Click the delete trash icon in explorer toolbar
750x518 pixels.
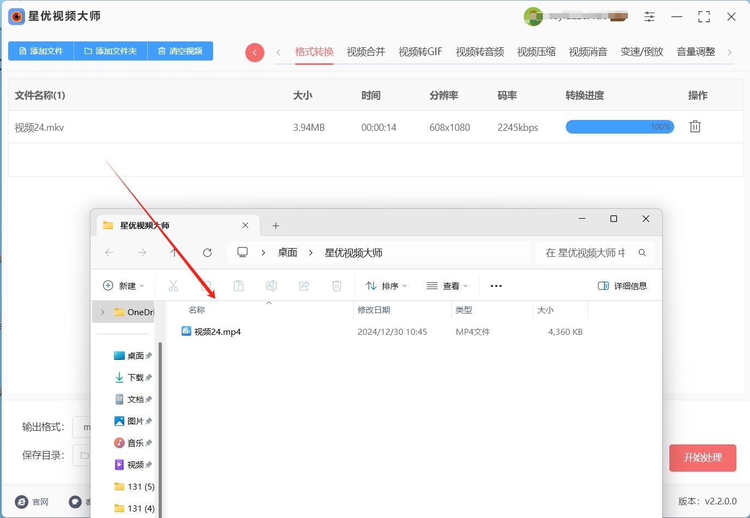coord(337,286)
